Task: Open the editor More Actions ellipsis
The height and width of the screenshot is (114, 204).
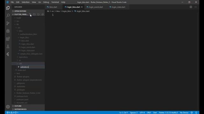Action: pyautogui.click(x=196, y=7)
